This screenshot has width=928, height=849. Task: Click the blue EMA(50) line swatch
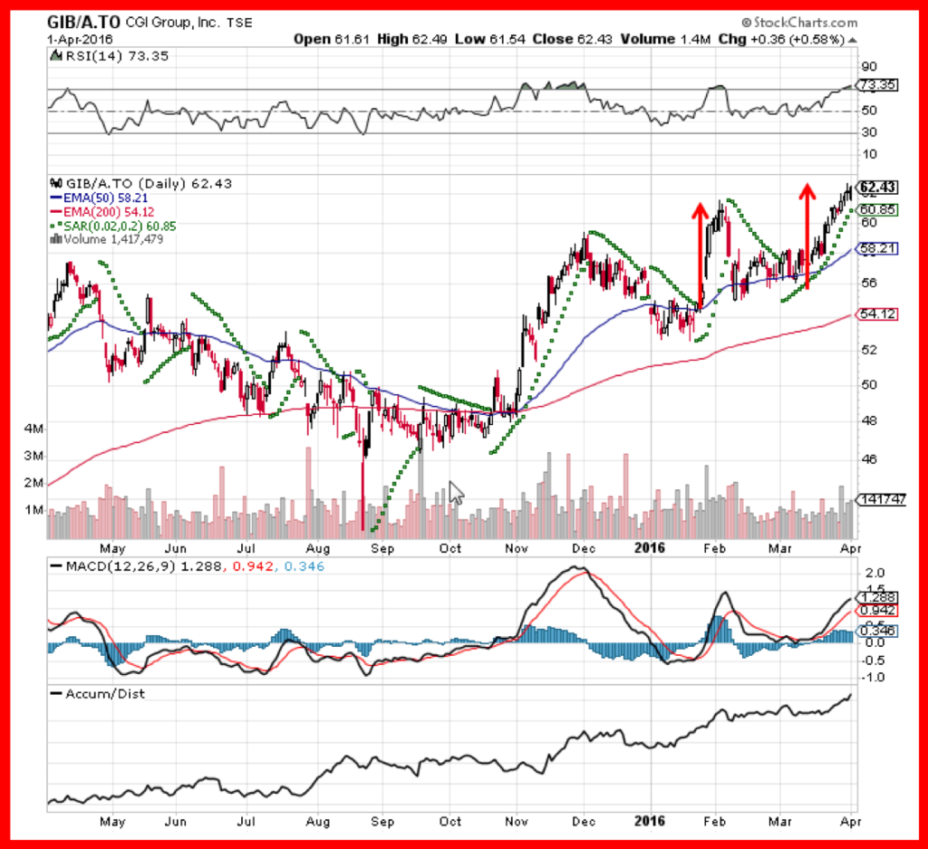point(56,198)
